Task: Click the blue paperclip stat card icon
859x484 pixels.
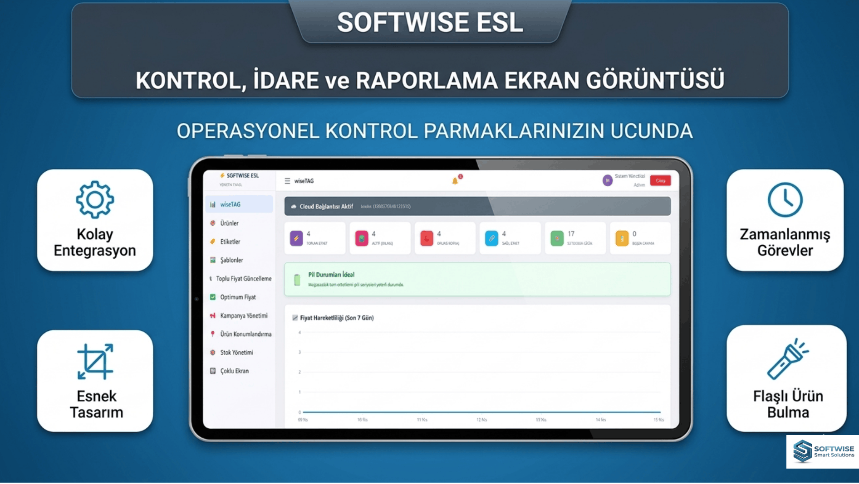Action: click(x=491, y=238)
